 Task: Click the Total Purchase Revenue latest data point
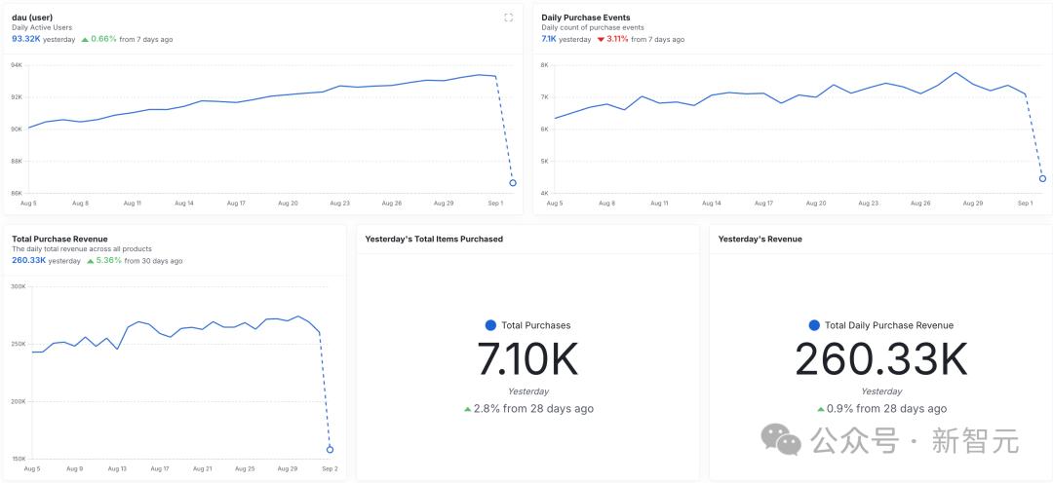[330, 450]
